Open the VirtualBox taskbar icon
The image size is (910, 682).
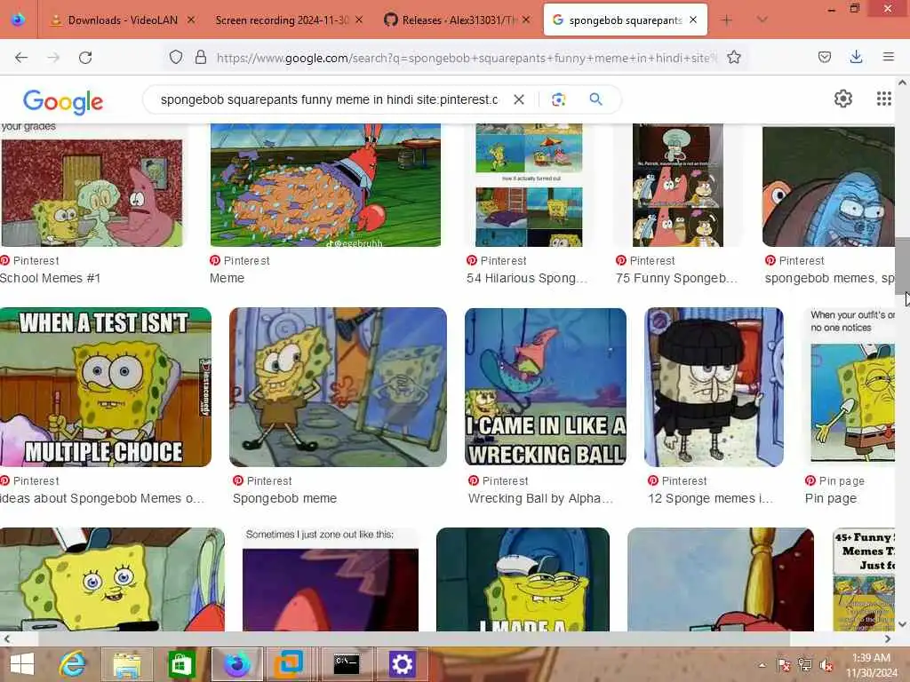pos(290,664)
